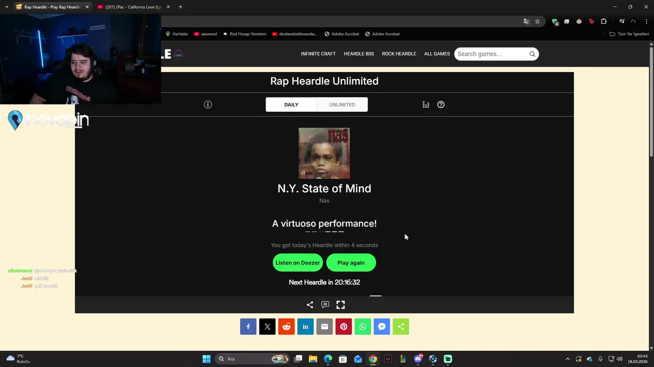Open the Google Translate page icon
This screenshot has width=654, height=367.
[526, 21]
